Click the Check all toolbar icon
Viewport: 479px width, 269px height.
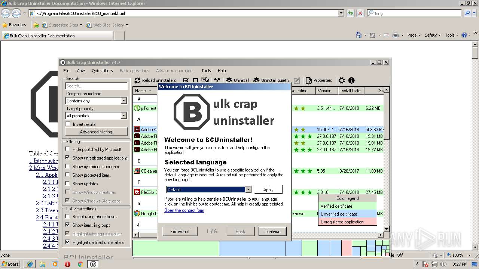click(x=186, y=80)
